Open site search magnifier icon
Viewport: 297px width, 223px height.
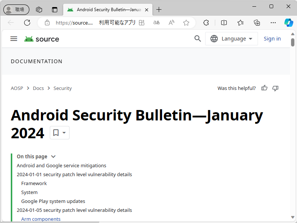[x=197, y=39]
